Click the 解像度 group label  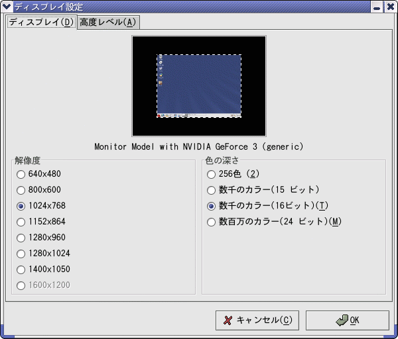[x=27, y=160]
